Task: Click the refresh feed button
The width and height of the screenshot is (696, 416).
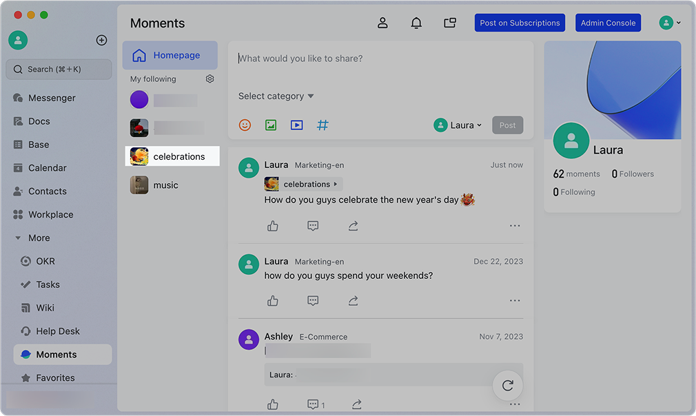Action: [x=508, y=386]
